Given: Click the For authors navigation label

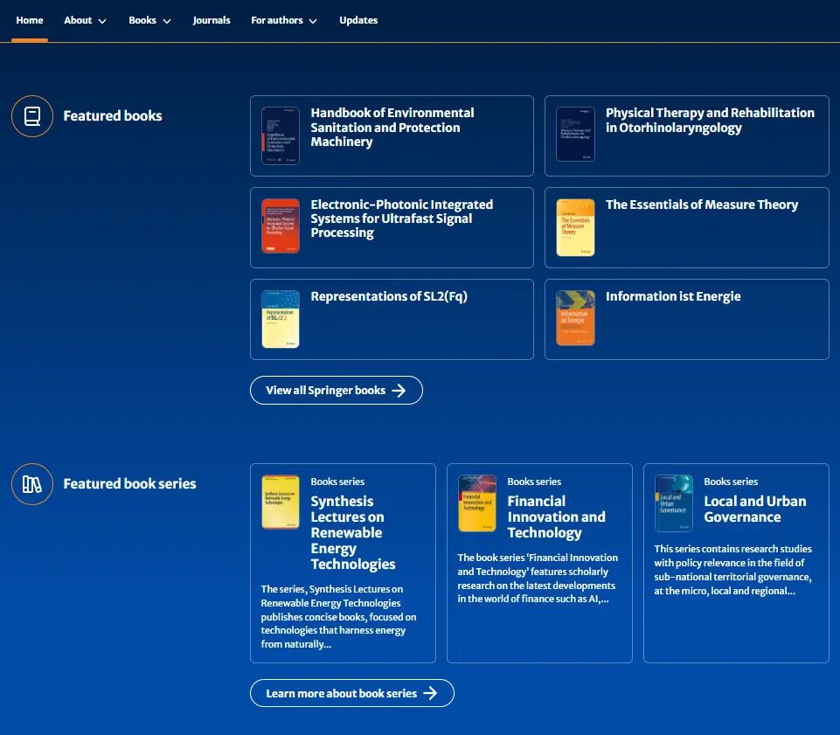Looking at the screenshot, I should [277, 20].
